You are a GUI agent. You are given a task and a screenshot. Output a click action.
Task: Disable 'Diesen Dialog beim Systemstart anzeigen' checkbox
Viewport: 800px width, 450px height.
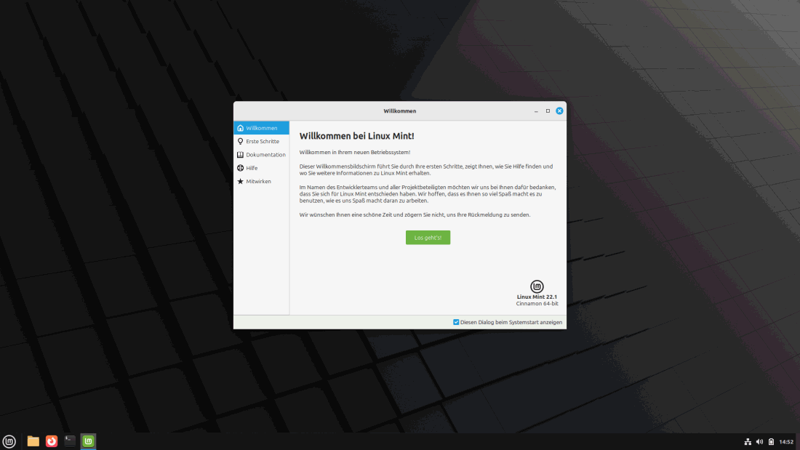(456, 322)
